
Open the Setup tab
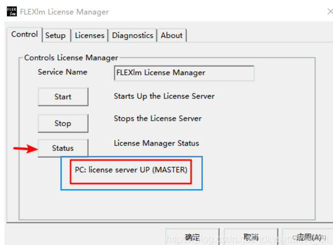point(56,35)
